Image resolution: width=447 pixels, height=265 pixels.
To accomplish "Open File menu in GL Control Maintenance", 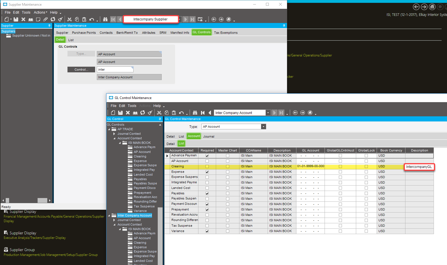I will coord(113,106).
